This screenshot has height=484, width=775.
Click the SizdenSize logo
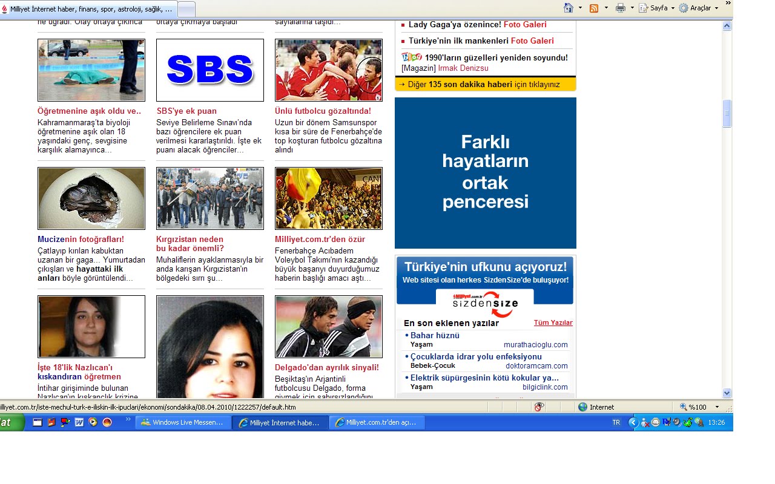click(485, 304)
